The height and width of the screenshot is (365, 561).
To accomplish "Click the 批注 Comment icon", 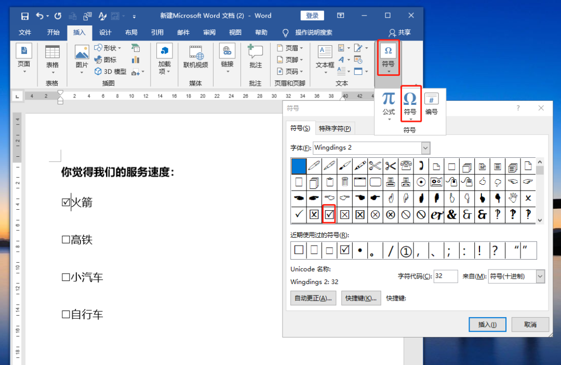I will 255,56.
